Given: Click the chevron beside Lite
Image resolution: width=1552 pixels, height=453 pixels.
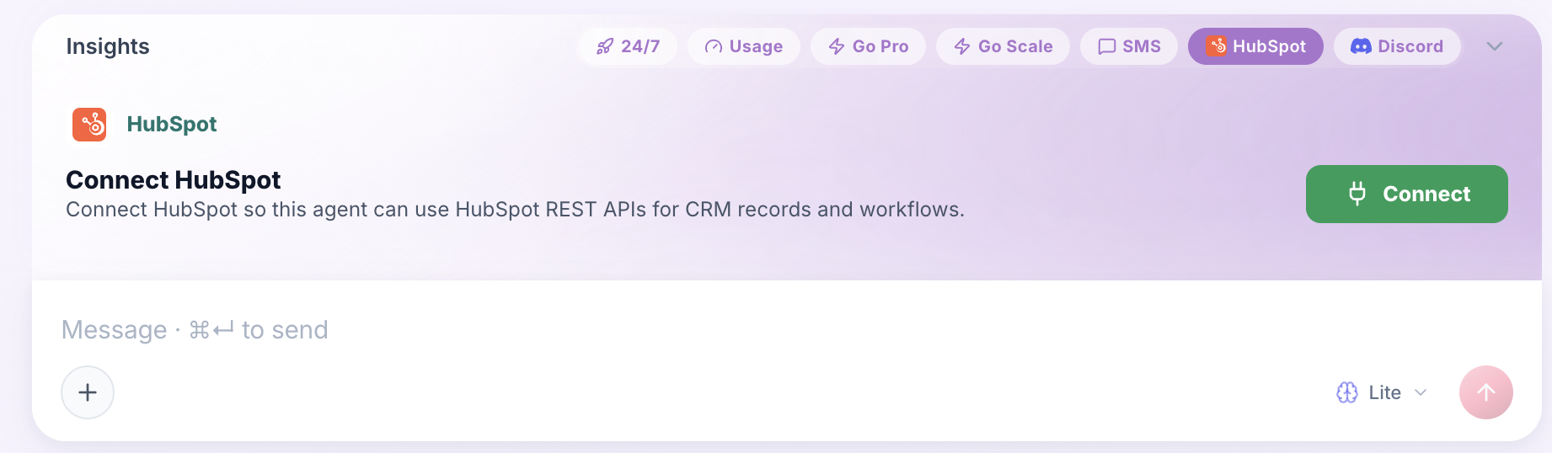Looking at the screenshot, I should (1421, 392).
